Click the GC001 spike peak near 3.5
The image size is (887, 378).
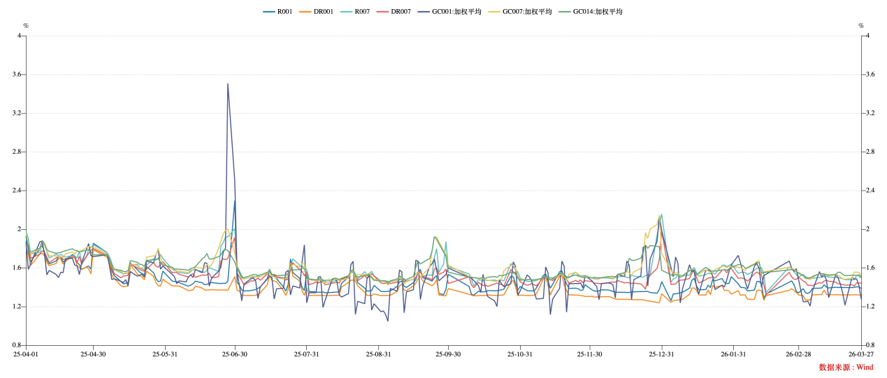pos(228,85)
